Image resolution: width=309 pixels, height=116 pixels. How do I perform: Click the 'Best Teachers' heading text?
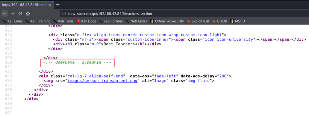pyautogui.click(x=119, y=44)
